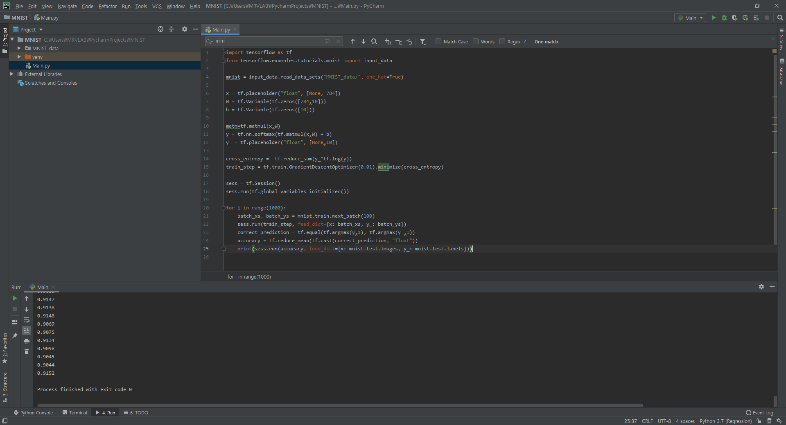Collapse the for loop fold marker
The height and width of the screenshot is (425, 786).
click(224, 208)
